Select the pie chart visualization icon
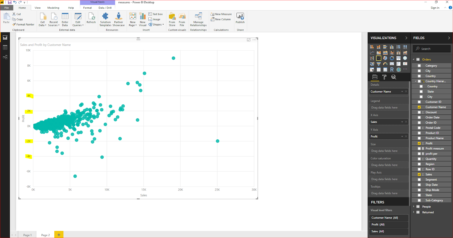The width and height of the screenshot is (453, 238). click(x=385, y=58)
